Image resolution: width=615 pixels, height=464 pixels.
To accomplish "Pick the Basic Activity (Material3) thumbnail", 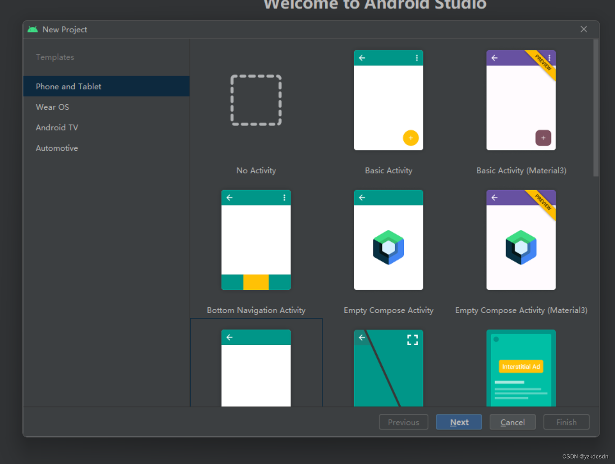I will tap(521, 100).
